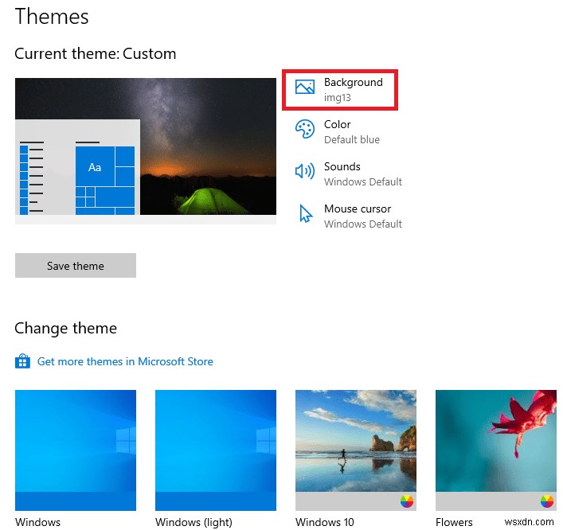Screen dimensions: 563x530
Task: Open the Background label text
Action: [353, 82]
